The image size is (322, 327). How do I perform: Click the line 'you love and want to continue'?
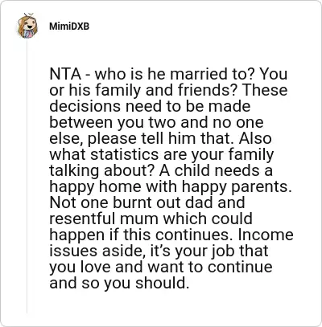(x=161, y=267)
